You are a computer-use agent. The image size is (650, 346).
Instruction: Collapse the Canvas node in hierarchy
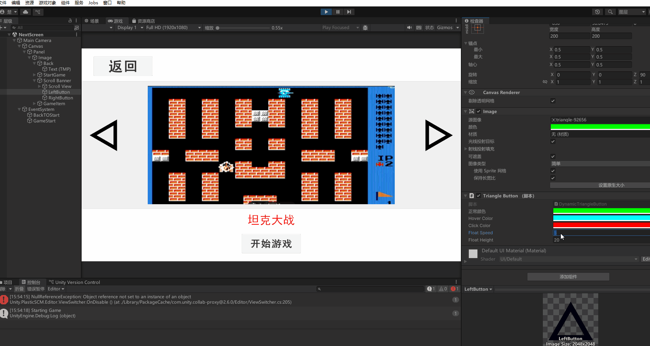(19, 46)
